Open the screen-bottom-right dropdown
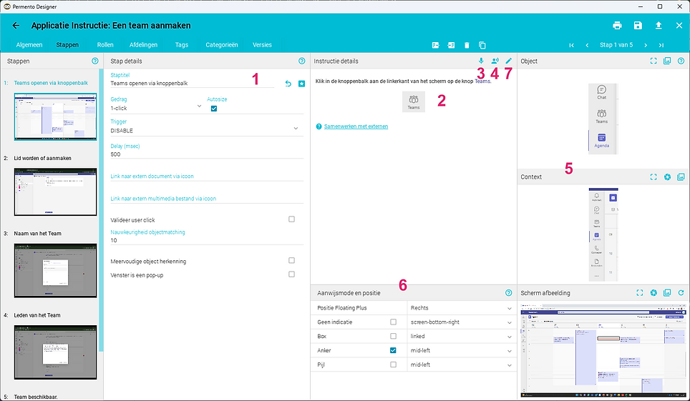This screenshot has height=401, width=690. 461,322
